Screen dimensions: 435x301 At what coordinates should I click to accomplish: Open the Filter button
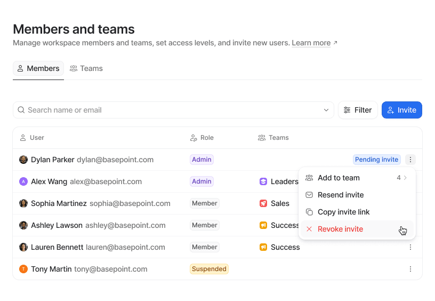coord(358,110)
